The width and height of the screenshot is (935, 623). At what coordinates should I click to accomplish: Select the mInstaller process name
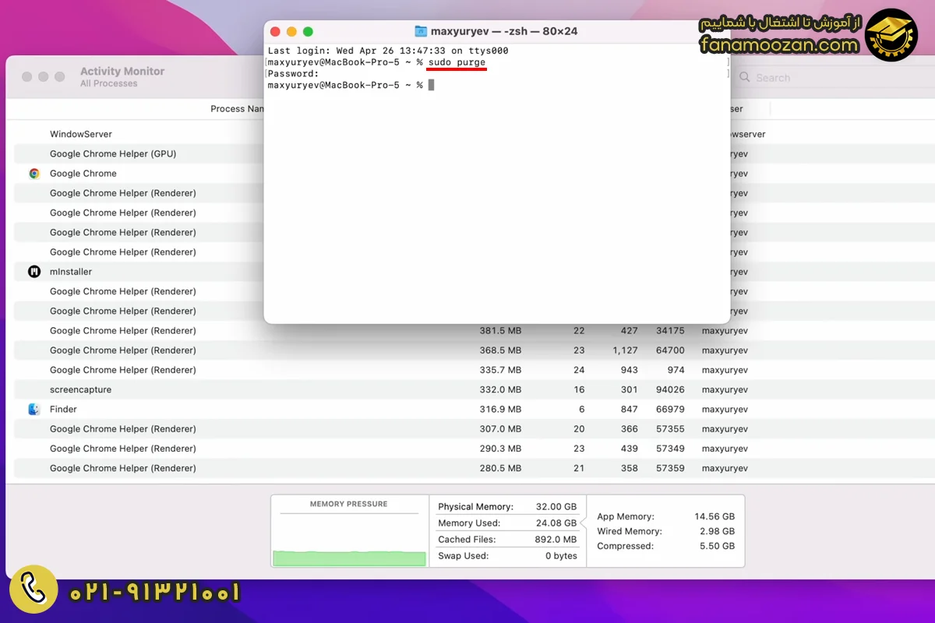71,272
